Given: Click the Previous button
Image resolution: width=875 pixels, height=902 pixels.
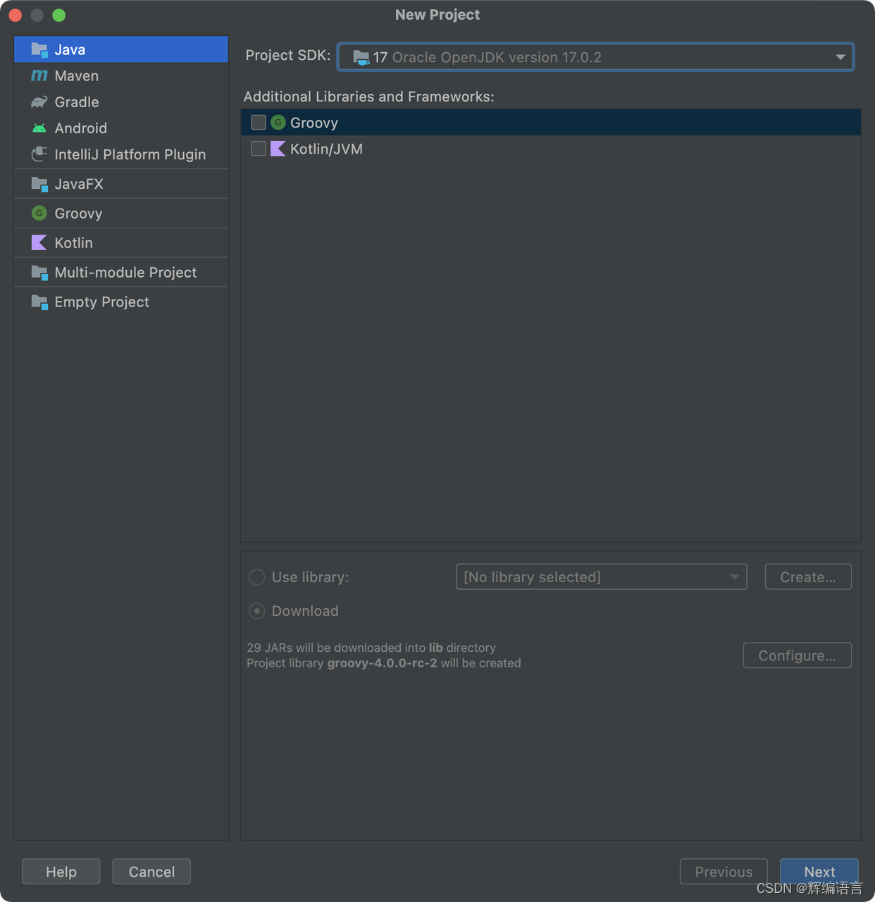Looking at the screenshot, I should tap(724, 872).
